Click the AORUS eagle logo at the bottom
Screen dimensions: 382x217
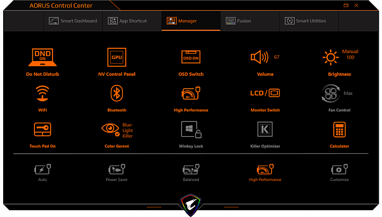(x=191, y=205)
